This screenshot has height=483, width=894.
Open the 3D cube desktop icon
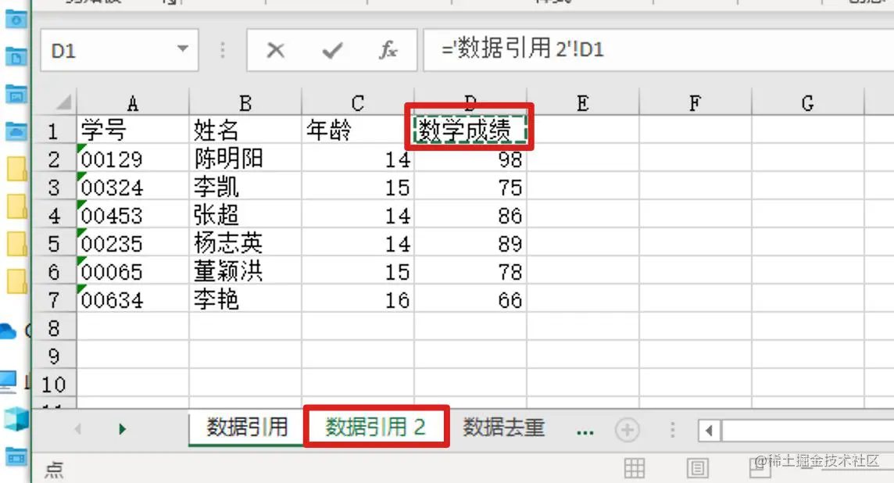[x=15, y=419]
